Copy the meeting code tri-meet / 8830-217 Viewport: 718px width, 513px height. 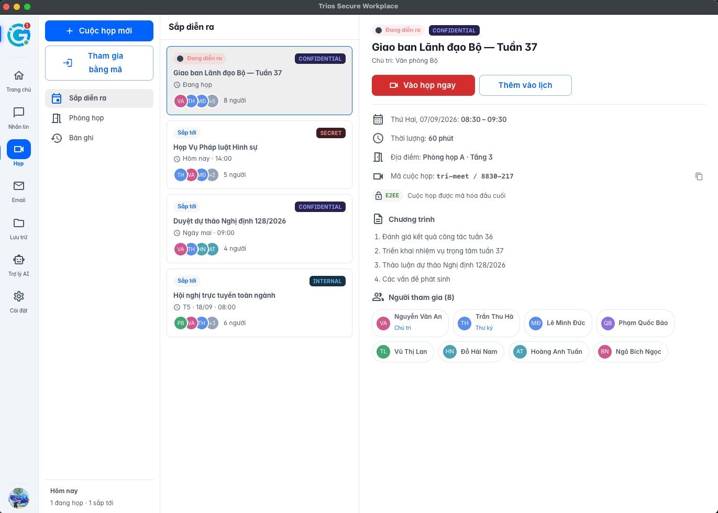[x=699, y=176]
